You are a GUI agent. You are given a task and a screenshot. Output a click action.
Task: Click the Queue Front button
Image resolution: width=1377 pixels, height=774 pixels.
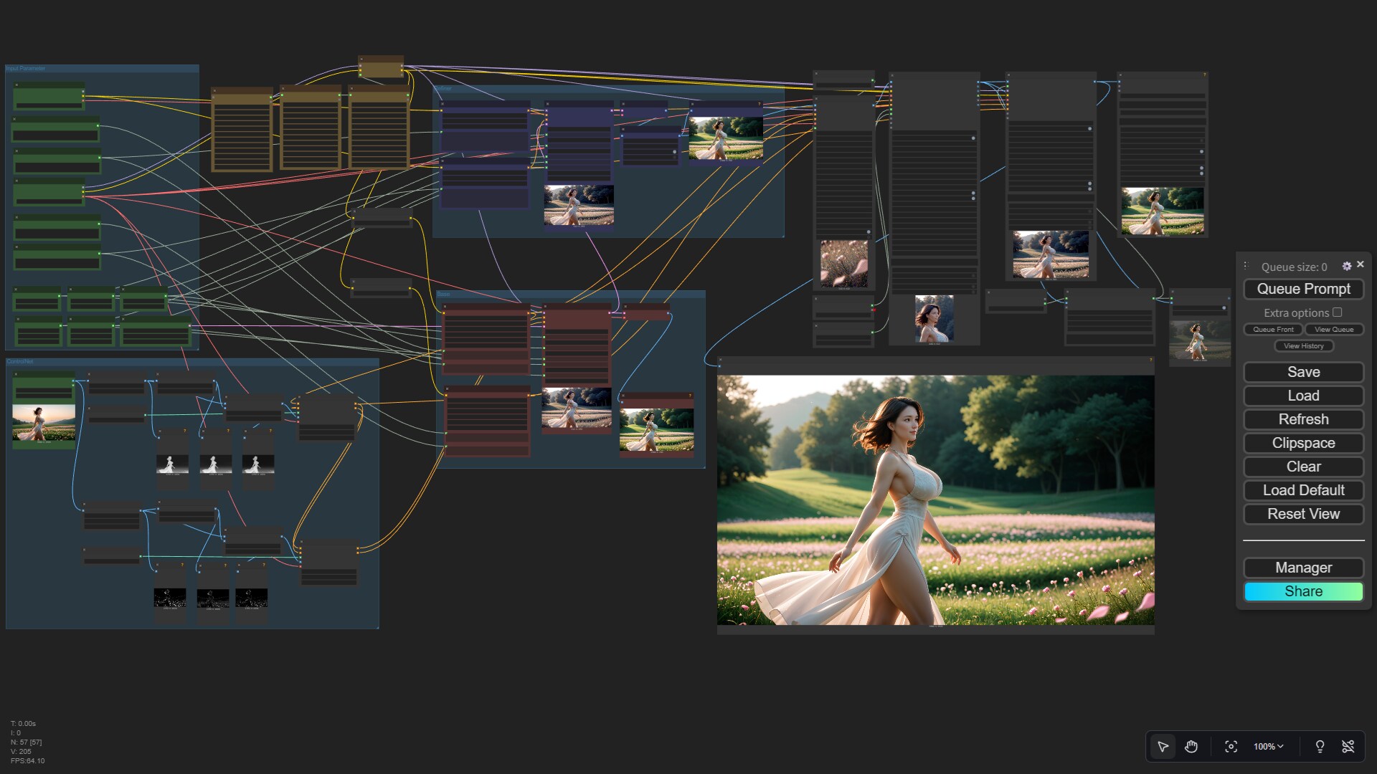coord(1273,330)
